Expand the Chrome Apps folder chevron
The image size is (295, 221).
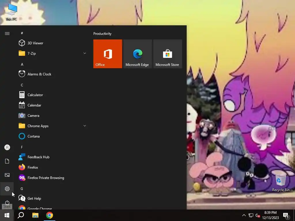pyautogui.click(x=85, y=126)
